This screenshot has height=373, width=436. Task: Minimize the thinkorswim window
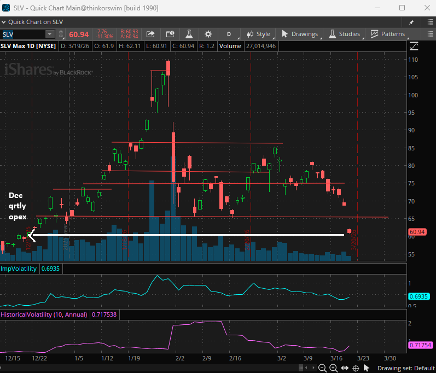[377, 8]
